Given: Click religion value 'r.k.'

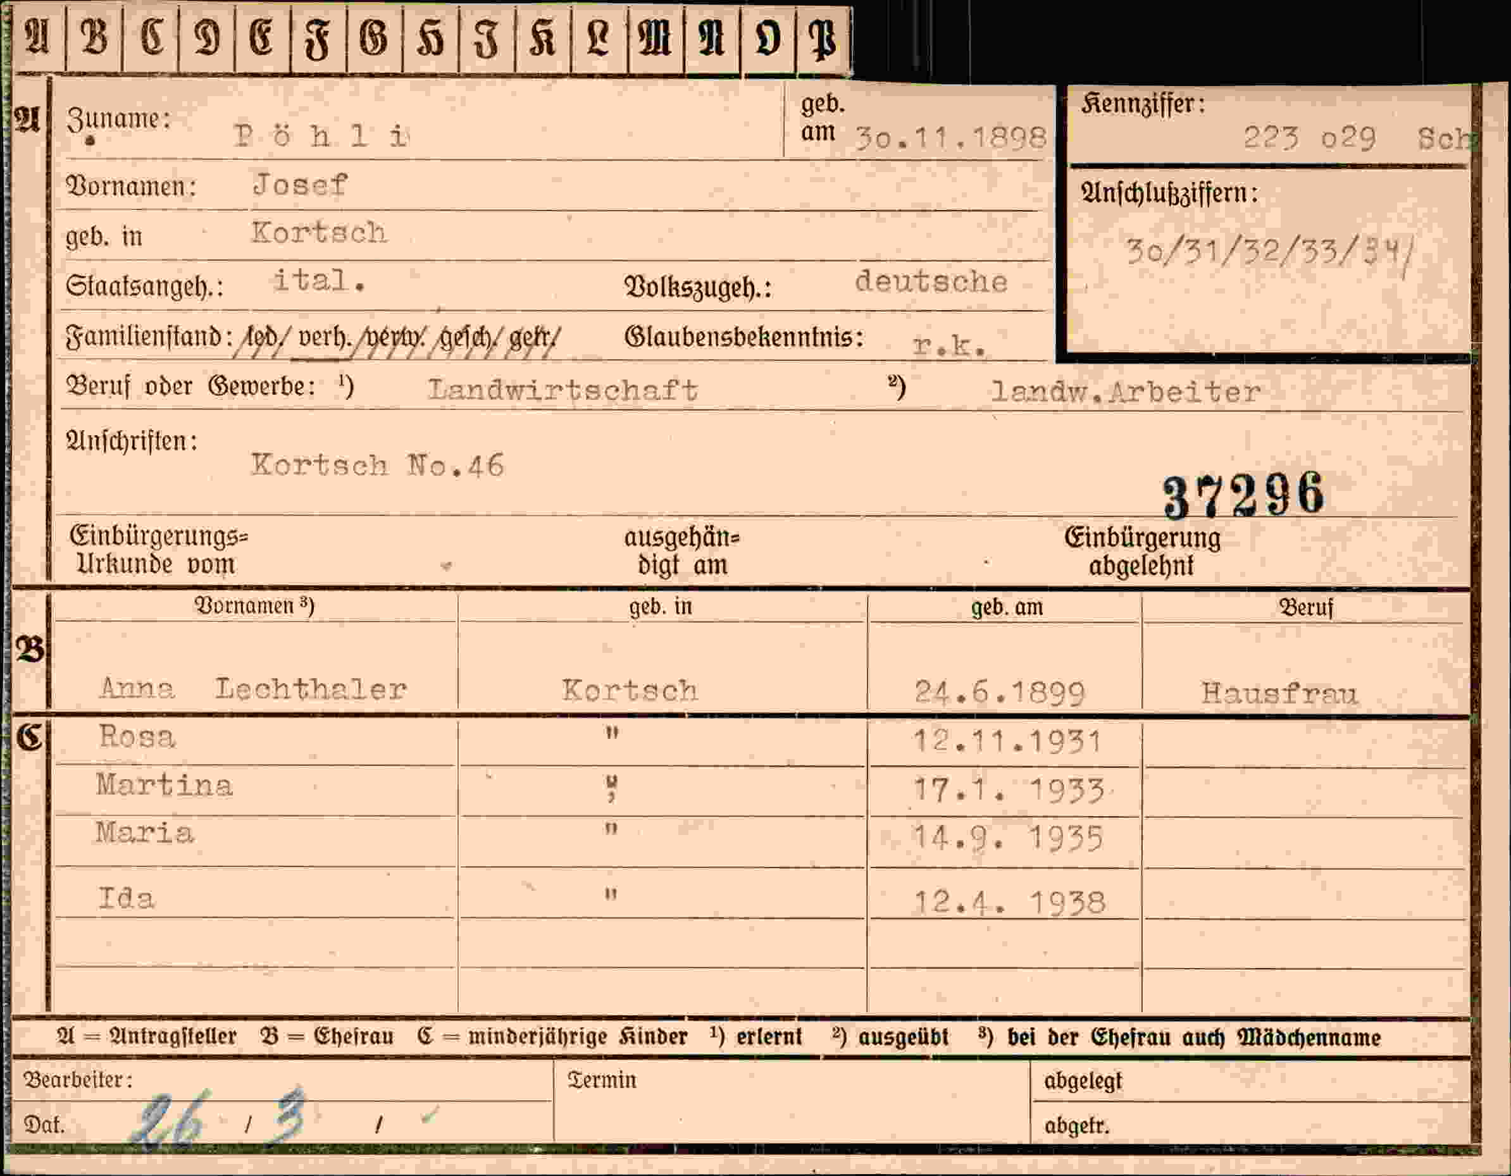Looking at the screenshot, I should click(949, 345).
